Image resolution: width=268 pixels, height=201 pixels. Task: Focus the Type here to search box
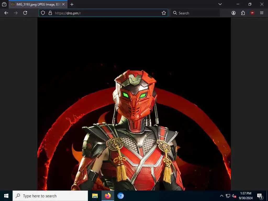click(x=50, y=196)
